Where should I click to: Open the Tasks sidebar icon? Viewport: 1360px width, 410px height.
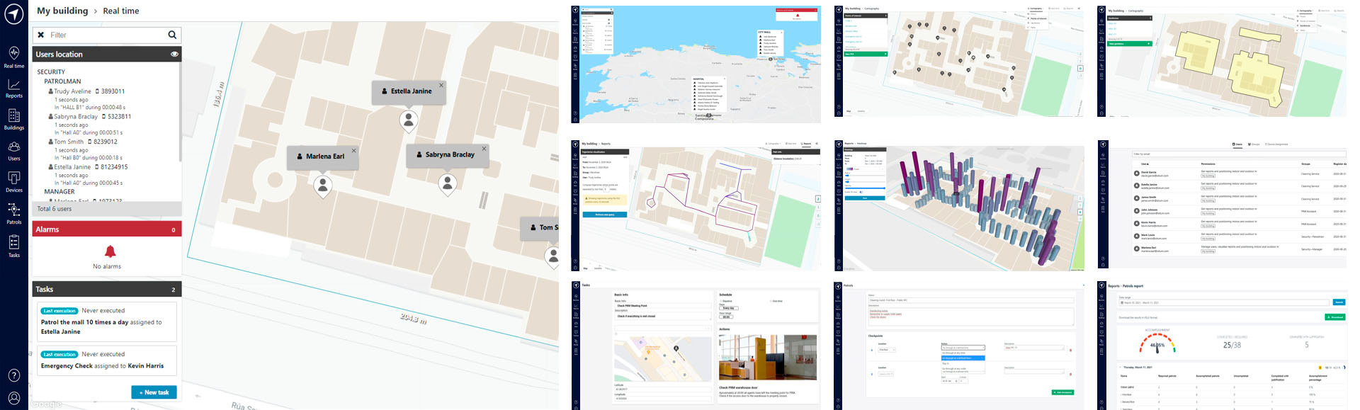tap(14, 246)
